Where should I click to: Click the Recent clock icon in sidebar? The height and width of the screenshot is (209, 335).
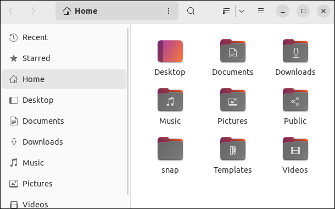[14, 37]
